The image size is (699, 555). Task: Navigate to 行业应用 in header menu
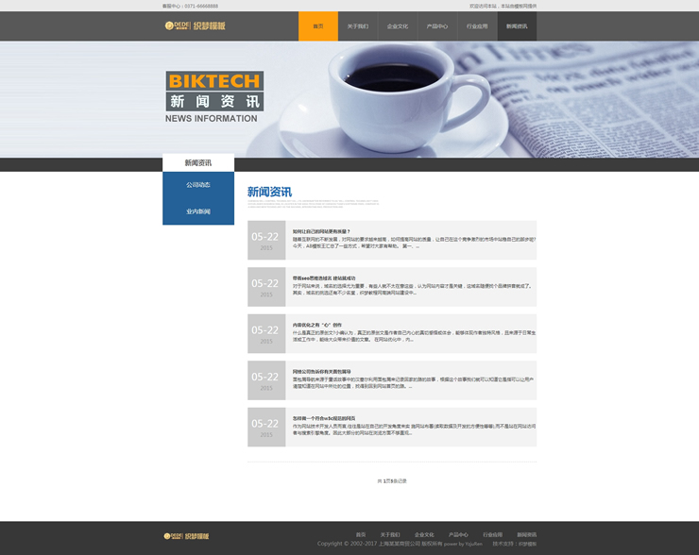click(x=477, y=26)
